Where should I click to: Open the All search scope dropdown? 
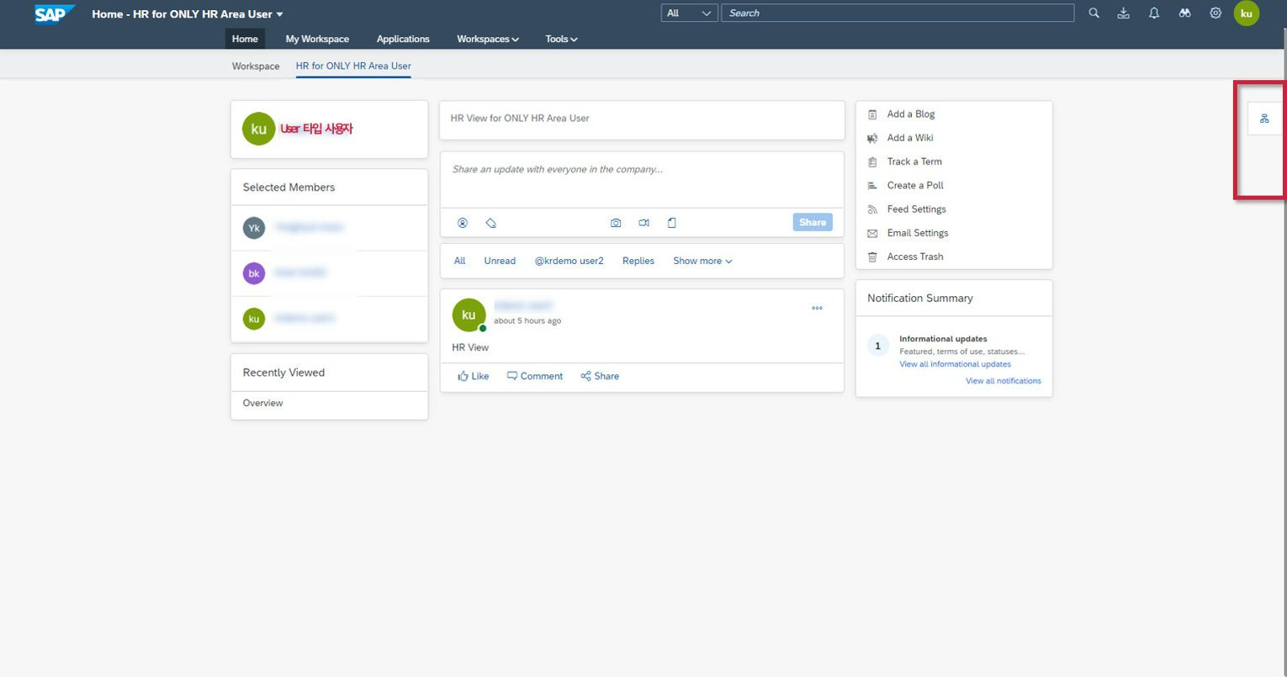[689, 13]
